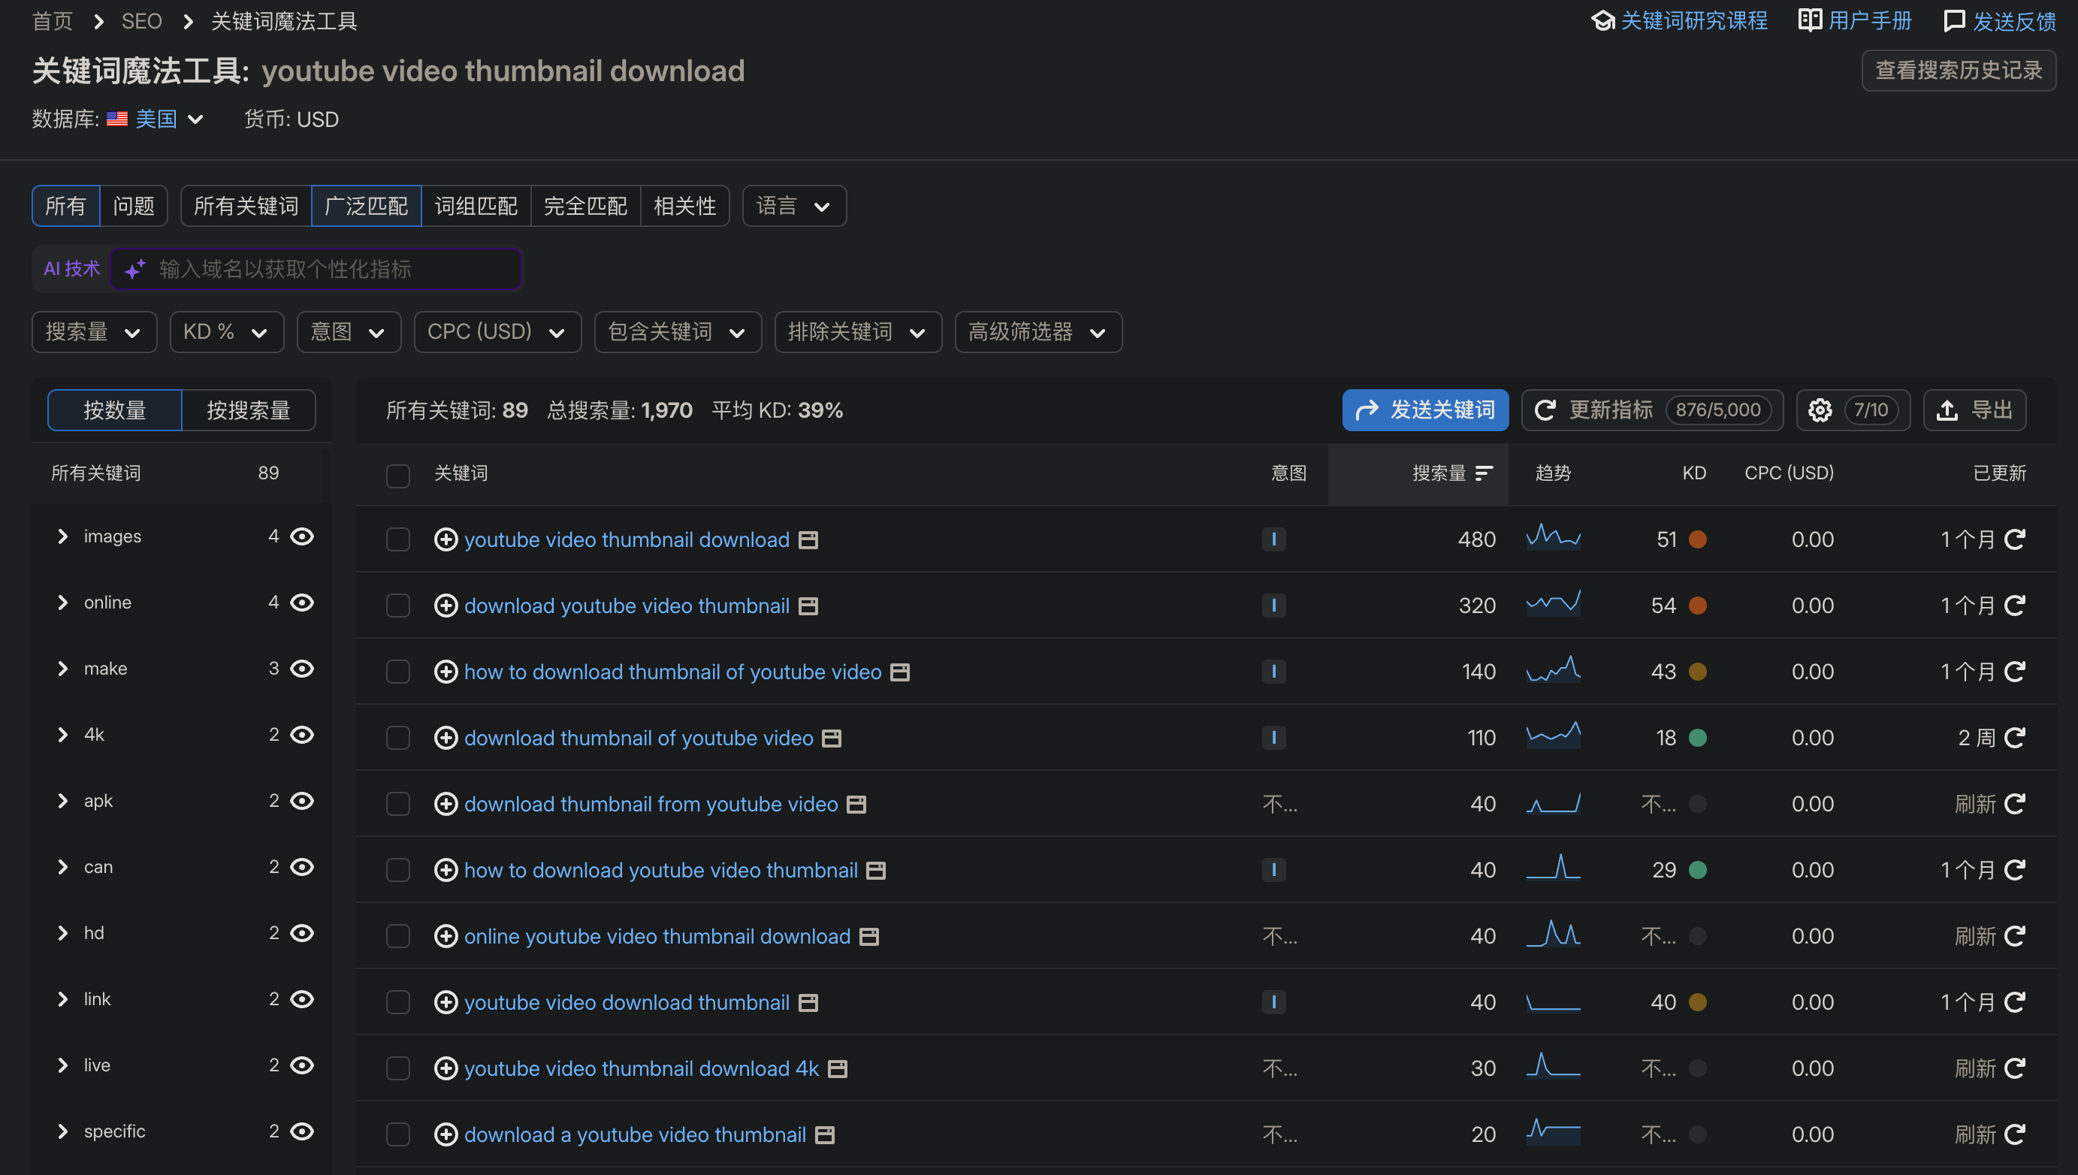
Task: Click the export upload icon
Action: point(1947,410)
